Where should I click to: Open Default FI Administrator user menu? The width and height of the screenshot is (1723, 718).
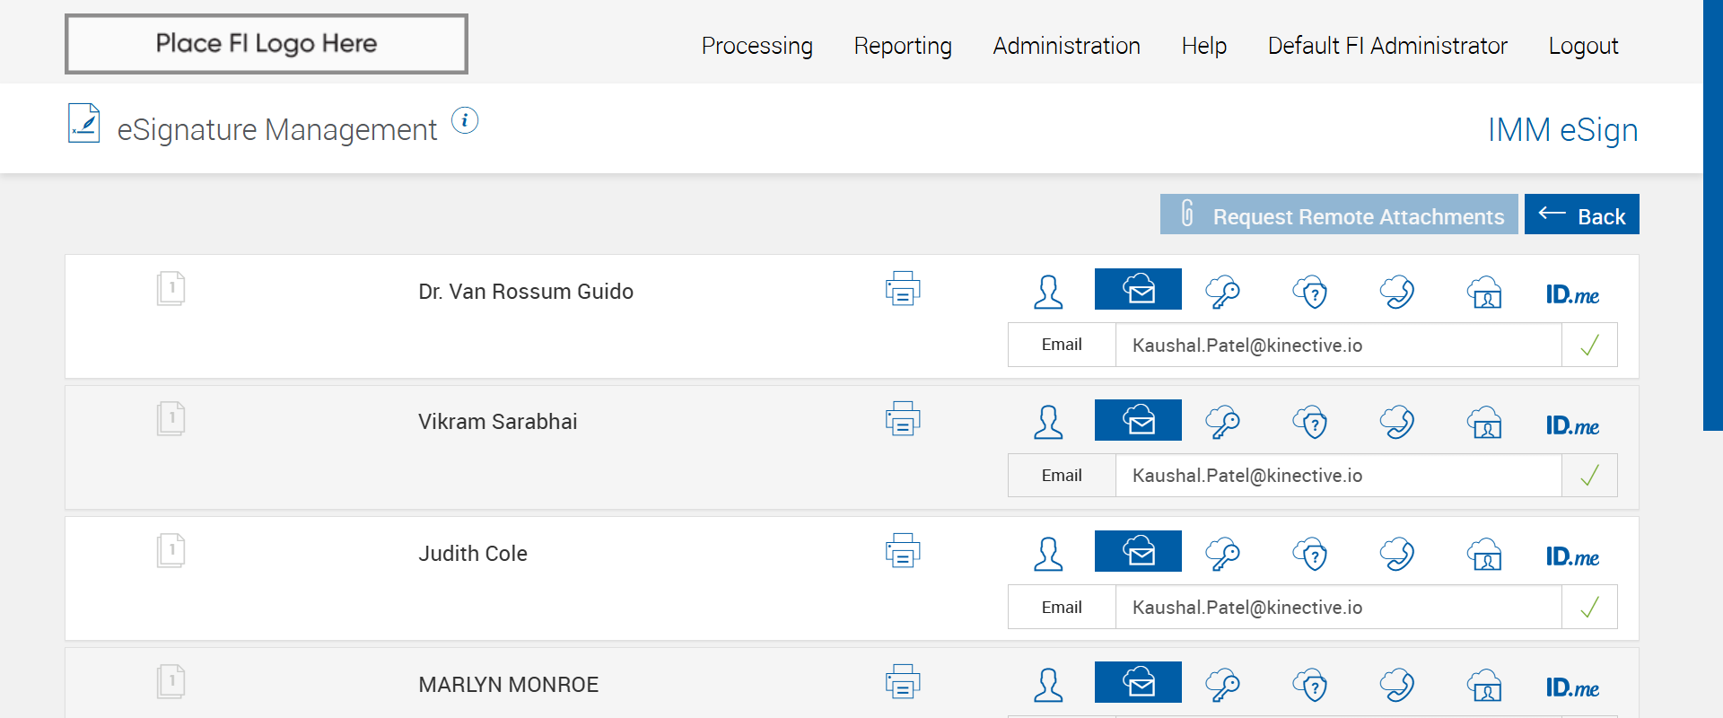(1387, 46)
